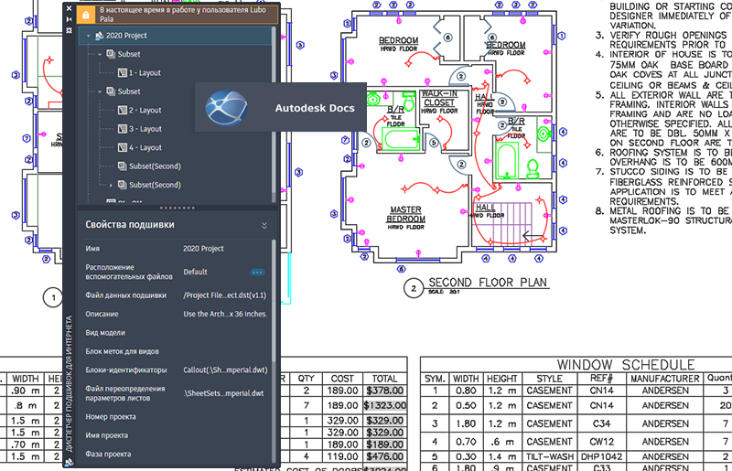The image size is (732, 471).
Task: Click the 'Вид модели' property label
Action: pos(105,333)
